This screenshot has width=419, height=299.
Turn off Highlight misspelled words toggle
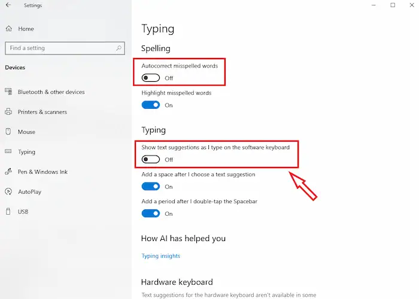coord(151,105)
